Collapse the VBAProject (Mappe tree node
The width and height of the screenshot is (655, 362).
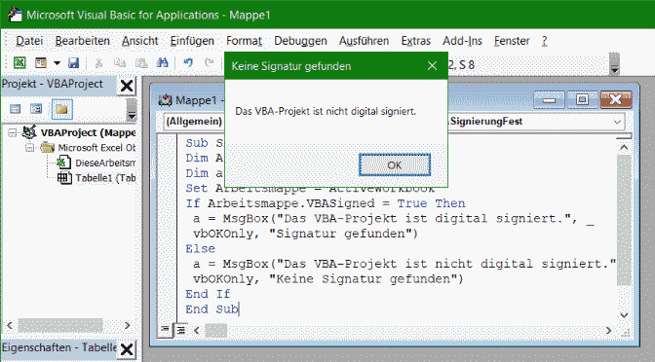click(x=13, y=133)
